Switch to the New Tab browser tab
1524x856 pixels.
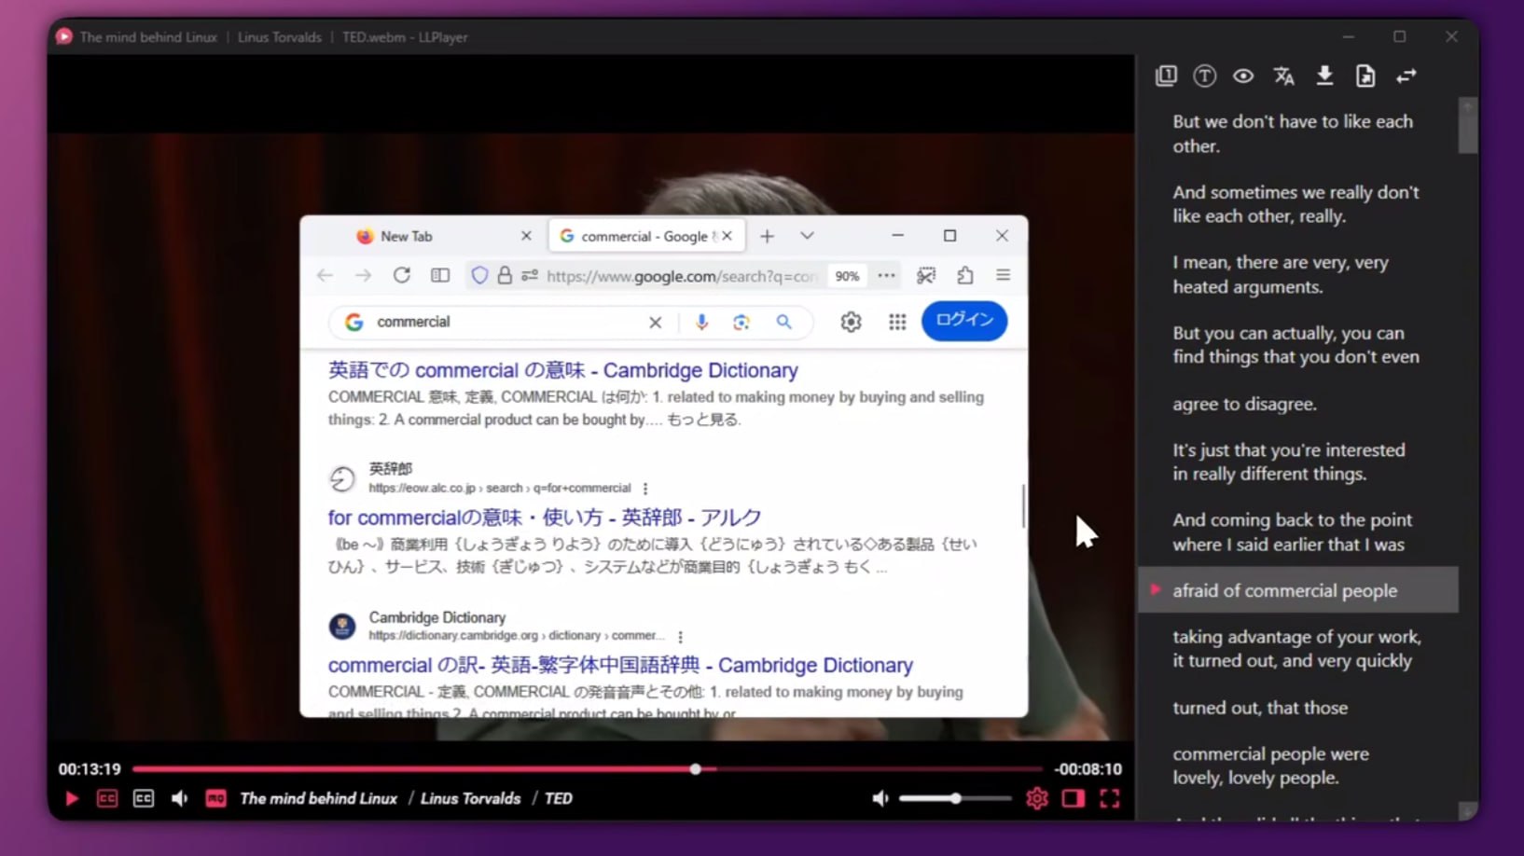point(407,237)
